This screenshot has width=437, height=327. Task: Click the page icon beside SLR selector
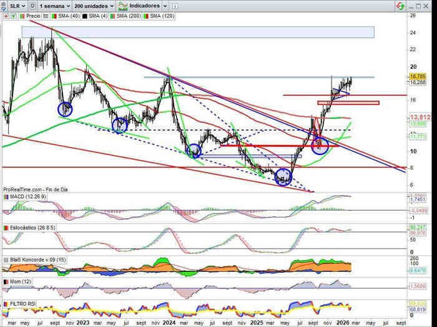click(32, 4)
